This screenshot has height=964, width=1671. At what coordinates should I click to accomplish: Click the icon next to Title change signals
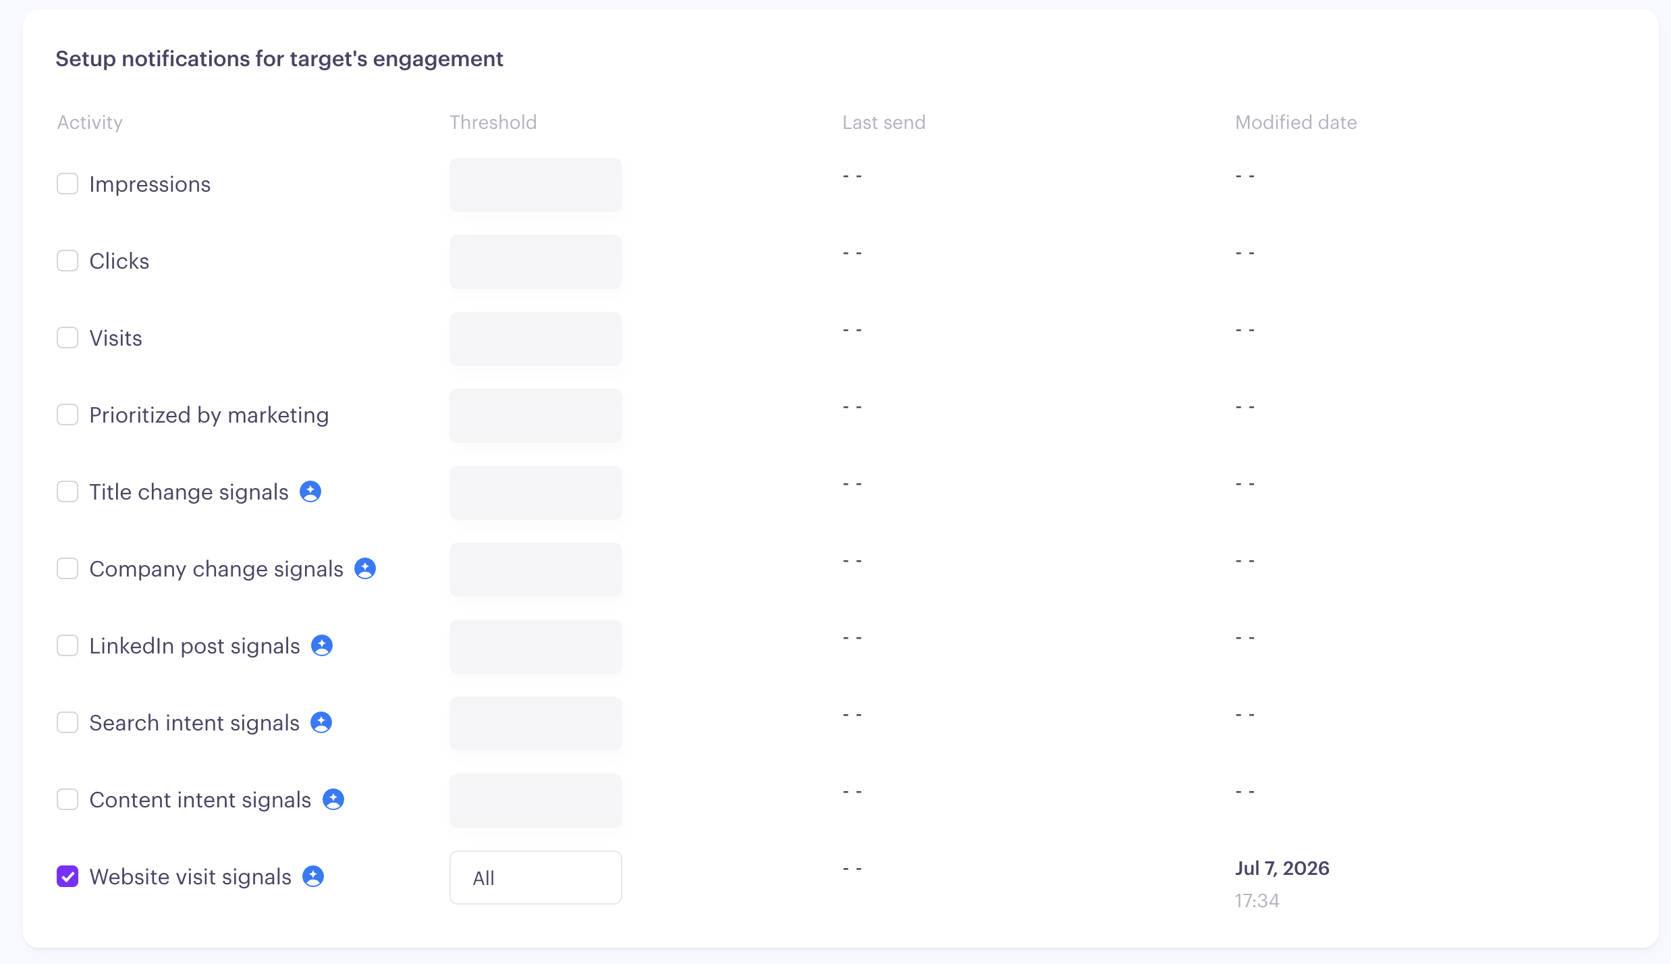(x=310, y=491)
